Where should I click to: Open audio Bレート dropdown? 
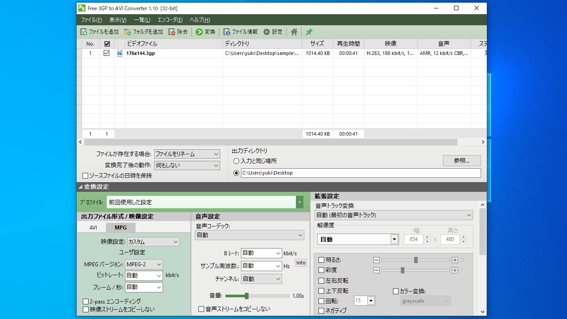261,253
